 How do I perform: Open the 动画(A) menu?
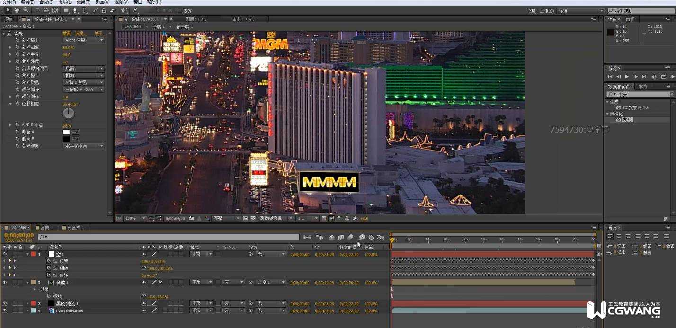tap(102, 2)
